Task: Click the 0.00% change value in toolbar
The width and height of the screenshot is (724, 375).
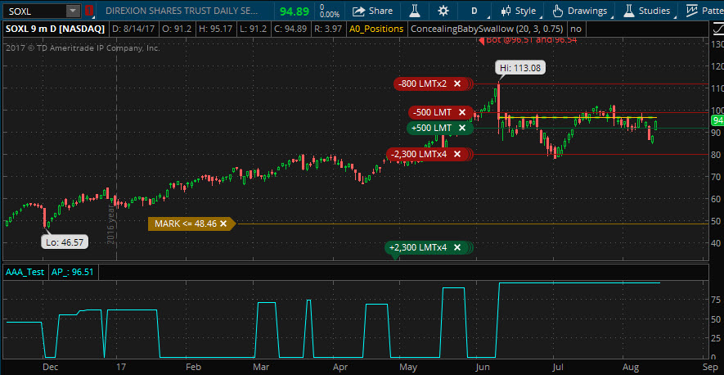Action: click(329, 14)
